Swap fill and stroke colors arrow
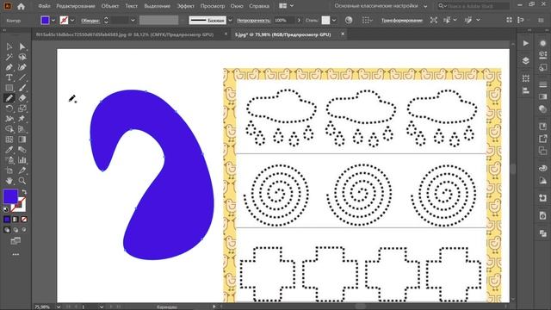Viewport: 551px width, 310px height. click(24, 192)
